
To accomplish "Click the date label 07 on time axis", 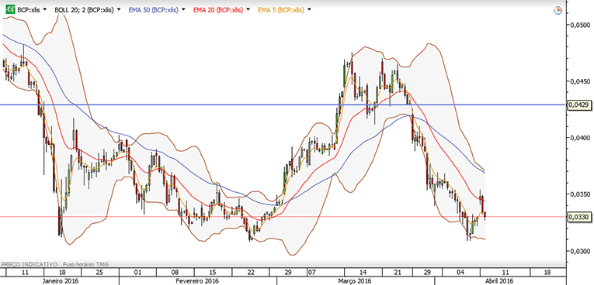I will [x=311, y=272].
